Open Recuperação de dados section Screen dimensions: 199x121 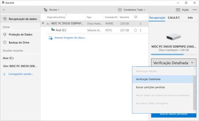[20, 19]
